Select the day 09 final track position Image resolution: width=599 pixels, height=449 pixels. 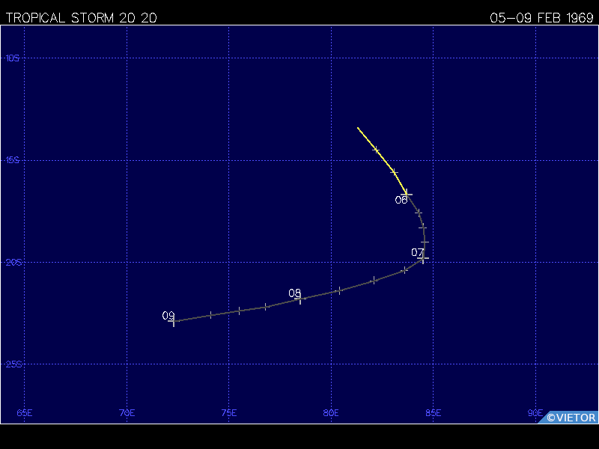(x=174, y=321)
